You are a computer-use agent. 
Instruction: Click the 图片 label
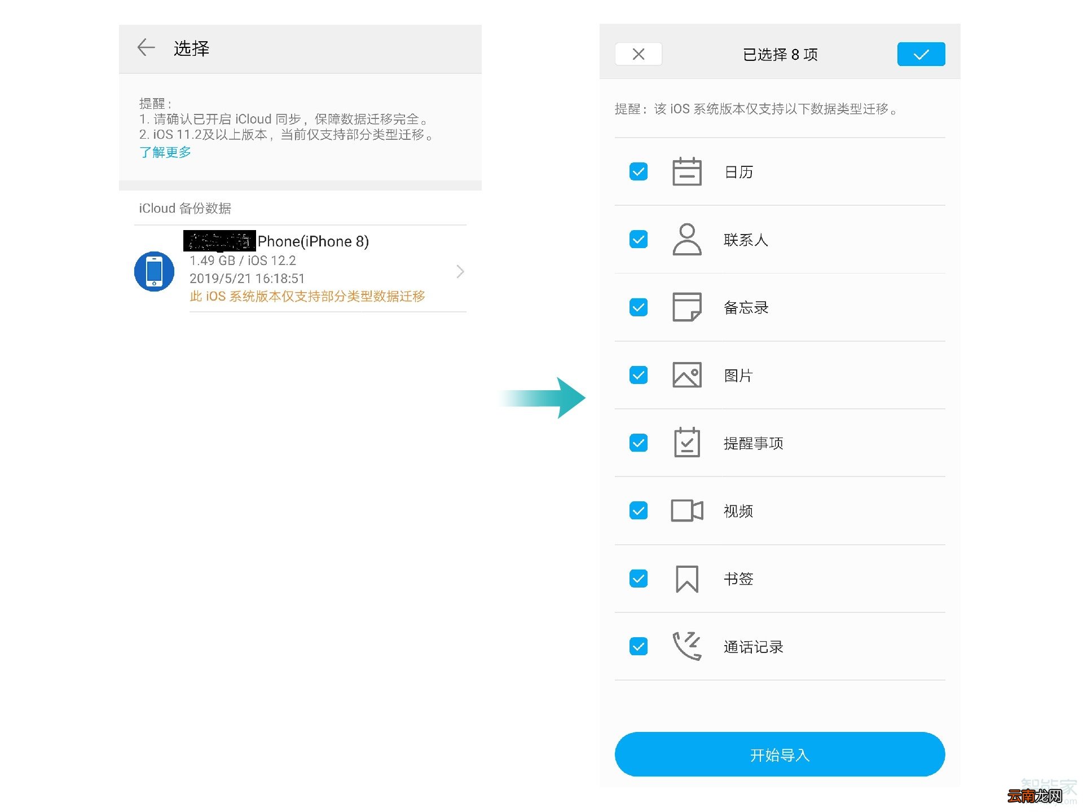coord(738,376)
